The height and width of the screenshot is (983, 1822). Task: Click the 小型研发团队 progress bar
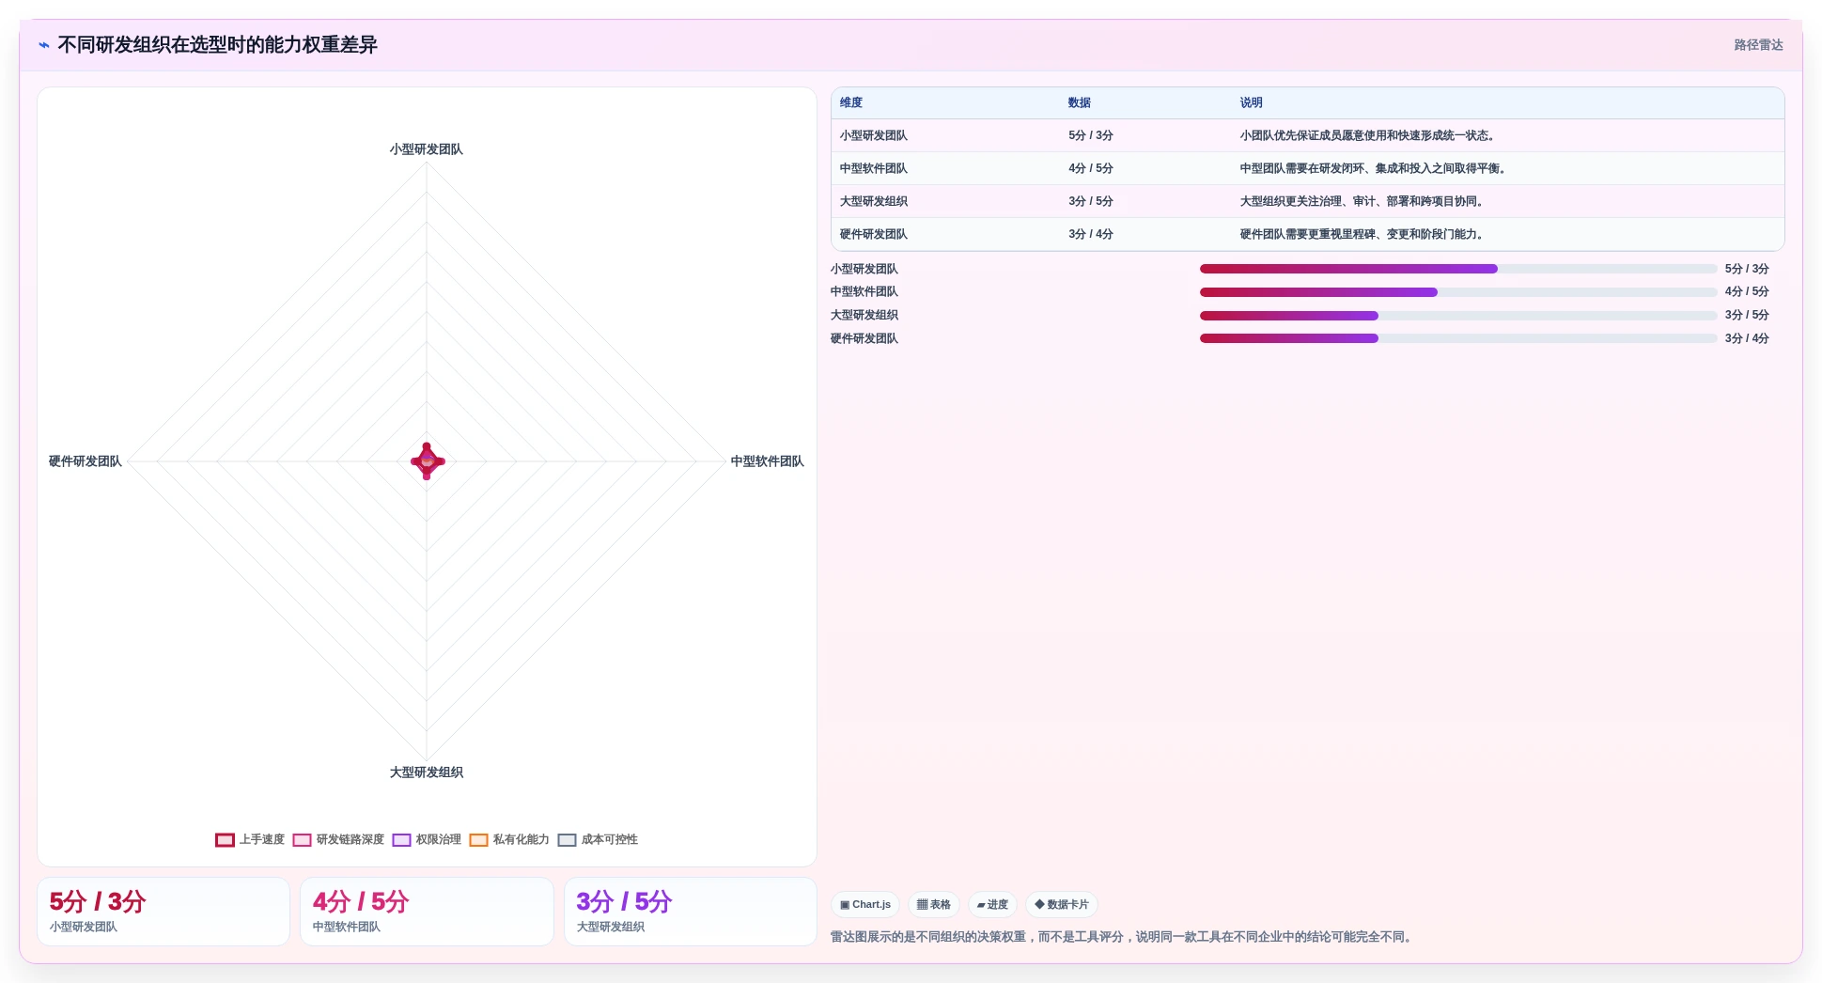(1458, 269)
